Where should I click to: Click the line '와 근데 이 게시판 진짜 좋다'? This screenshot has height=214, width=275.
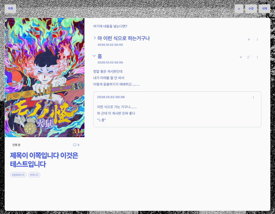point(116,113)
